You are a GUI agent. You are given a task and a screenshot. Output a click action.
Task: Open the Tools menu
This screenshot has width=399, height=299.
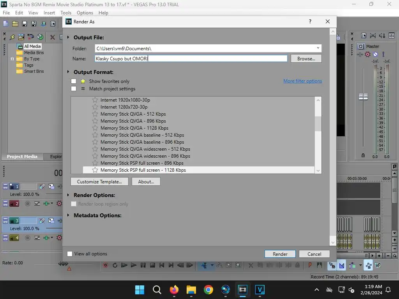(x=66, y=13)
